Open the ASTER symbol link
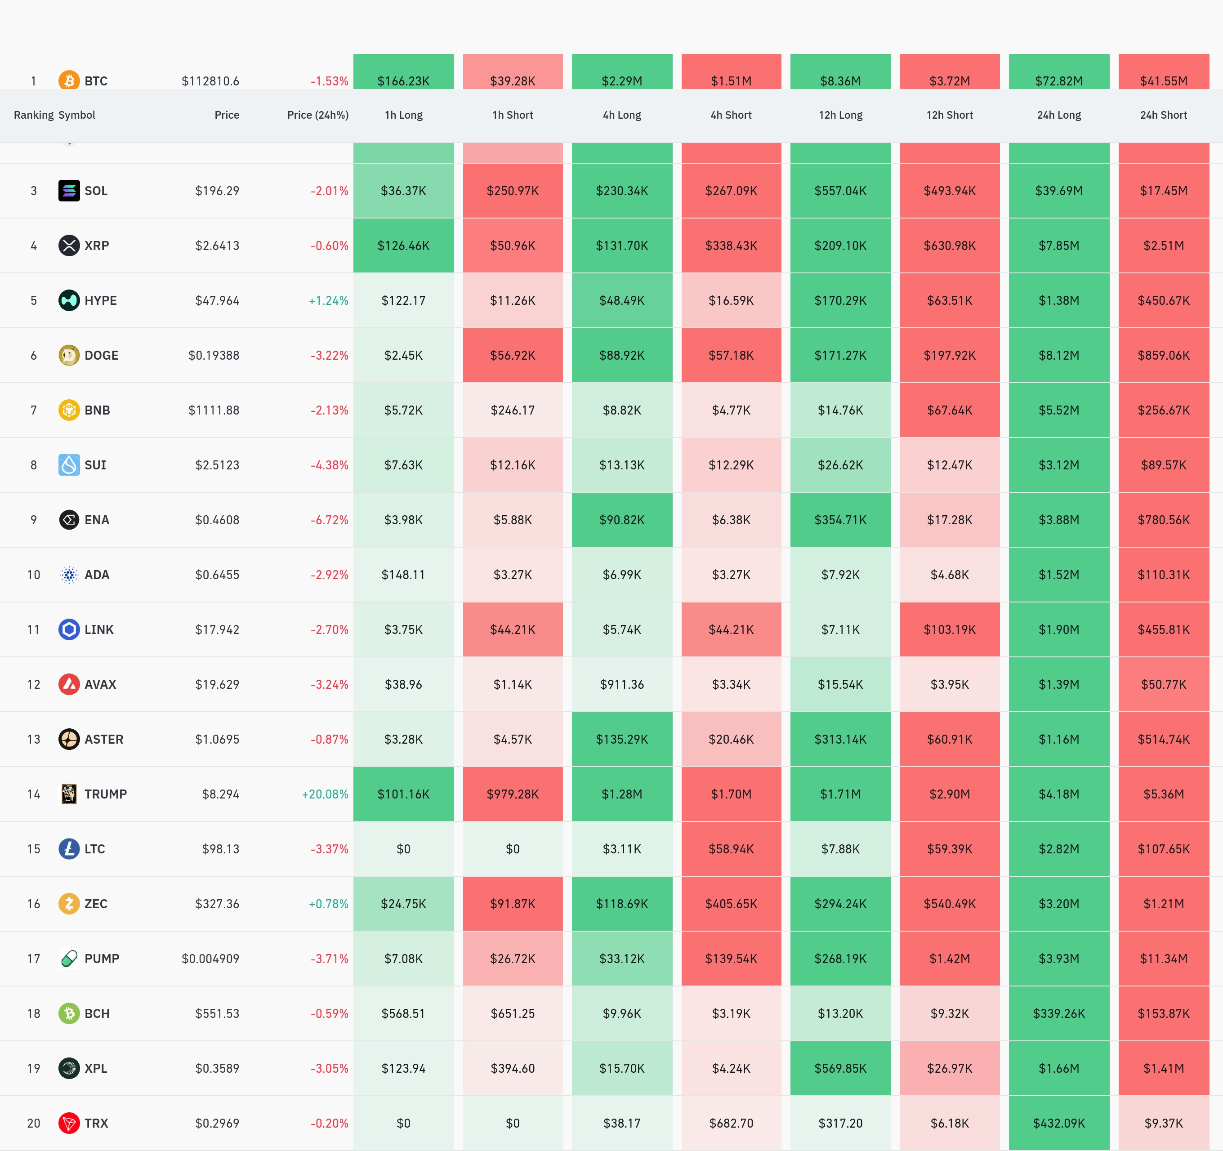Screen dimensions: 1223x1151 click(x=103, y=739)
